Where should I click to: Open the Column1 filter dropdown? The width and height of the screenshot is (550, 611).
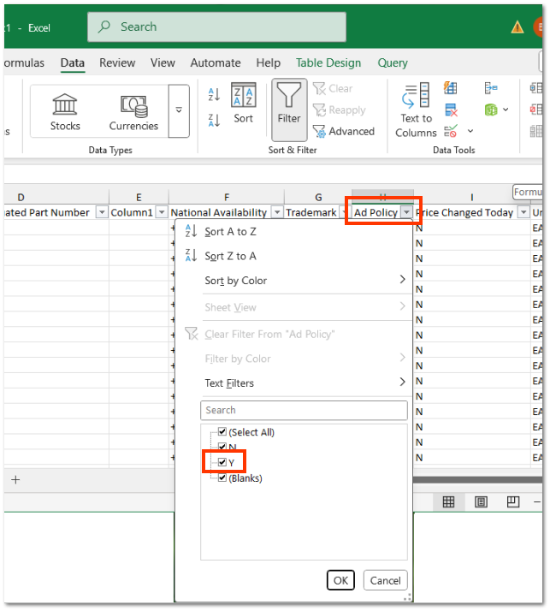tap(162, 212)
